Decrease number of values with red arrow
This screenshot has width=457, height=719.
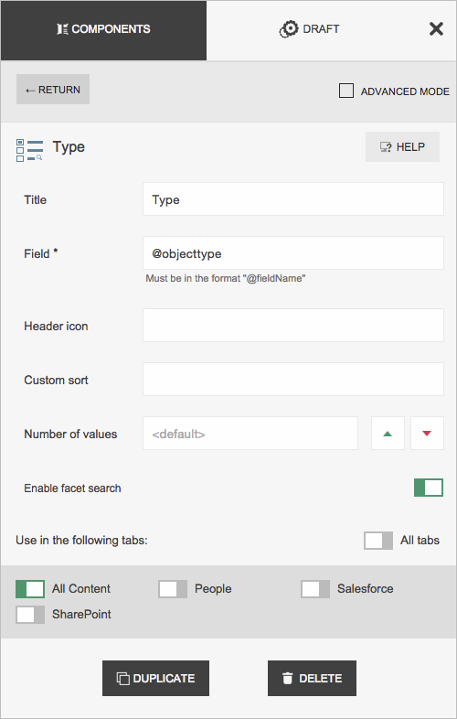(x=427, y=434)
